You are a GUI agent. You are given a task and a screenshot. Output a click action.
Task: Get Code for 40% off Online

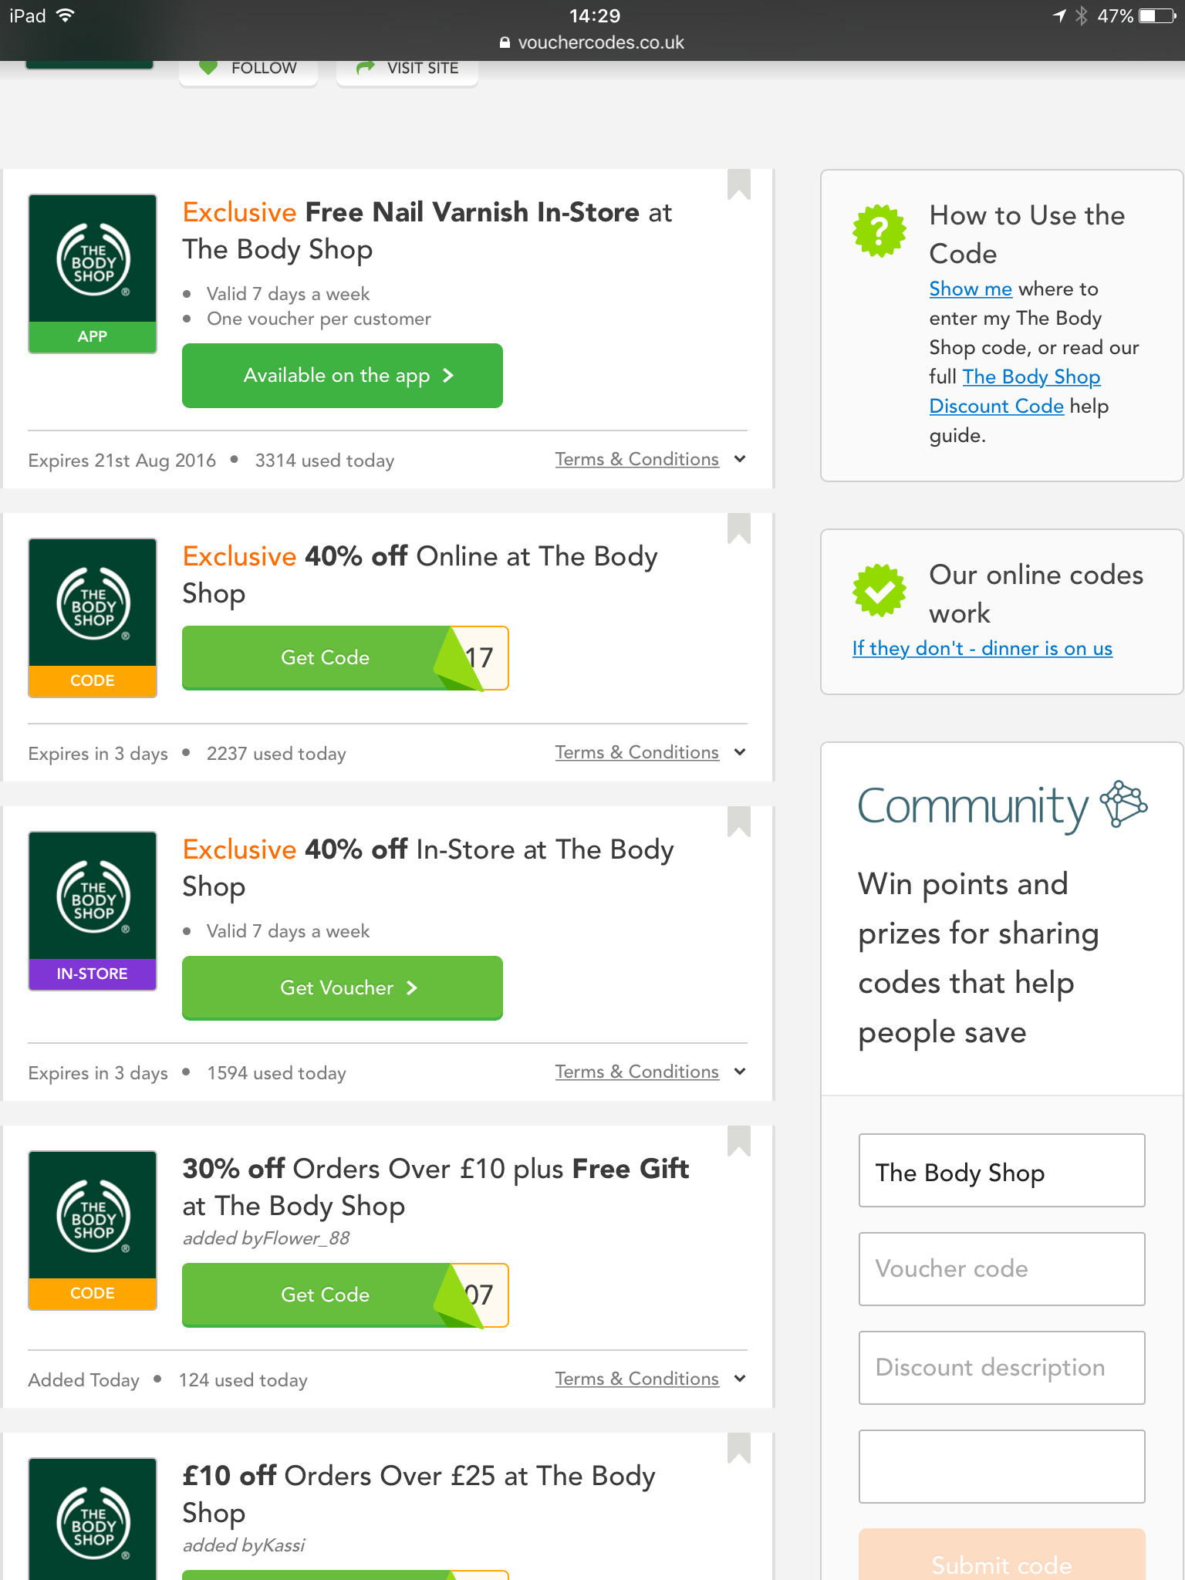pos(326,657)
